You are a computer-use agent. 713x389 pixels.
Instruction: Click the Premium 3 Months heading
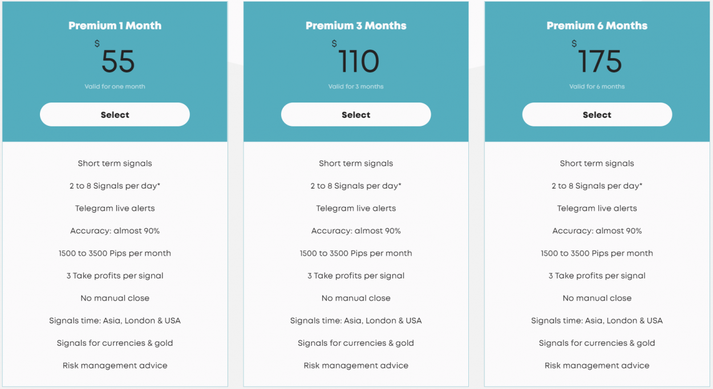356,26
